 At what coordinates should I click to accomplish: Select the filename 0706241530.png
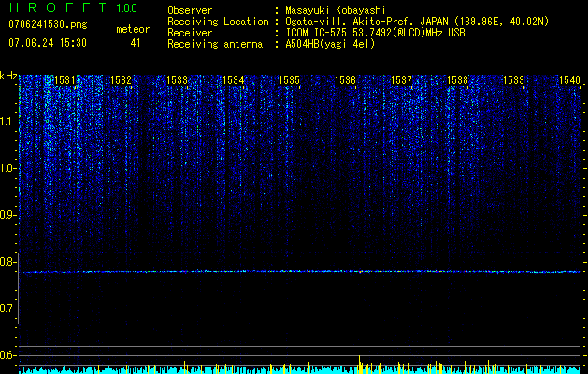coord(48,24)
